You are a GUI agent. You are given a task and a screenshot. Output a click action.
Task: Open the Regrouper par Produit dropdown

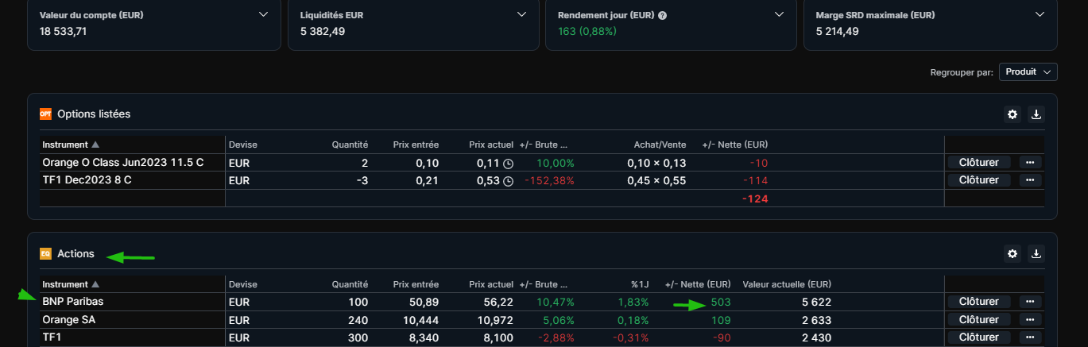[1028, 72]
